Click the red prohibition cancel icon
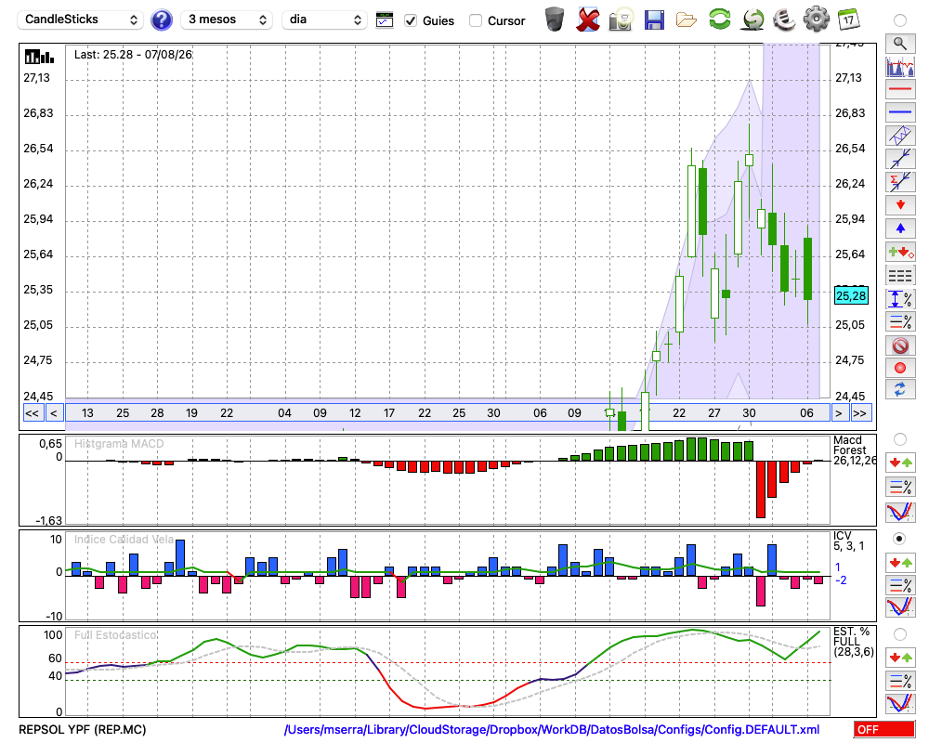This screenshot has width=929, height=743. [x=900, y=345]
